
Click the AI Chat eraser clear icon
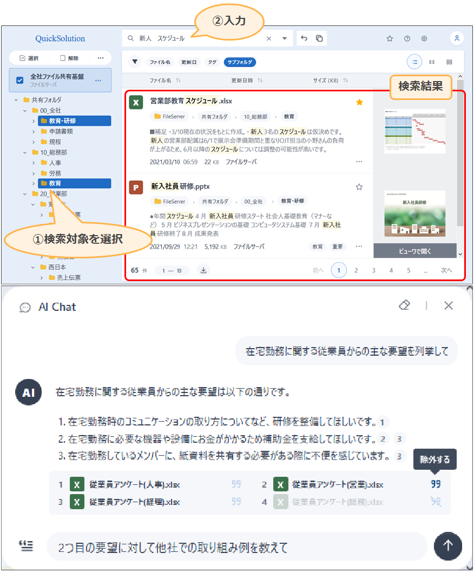tap(404, 305)
